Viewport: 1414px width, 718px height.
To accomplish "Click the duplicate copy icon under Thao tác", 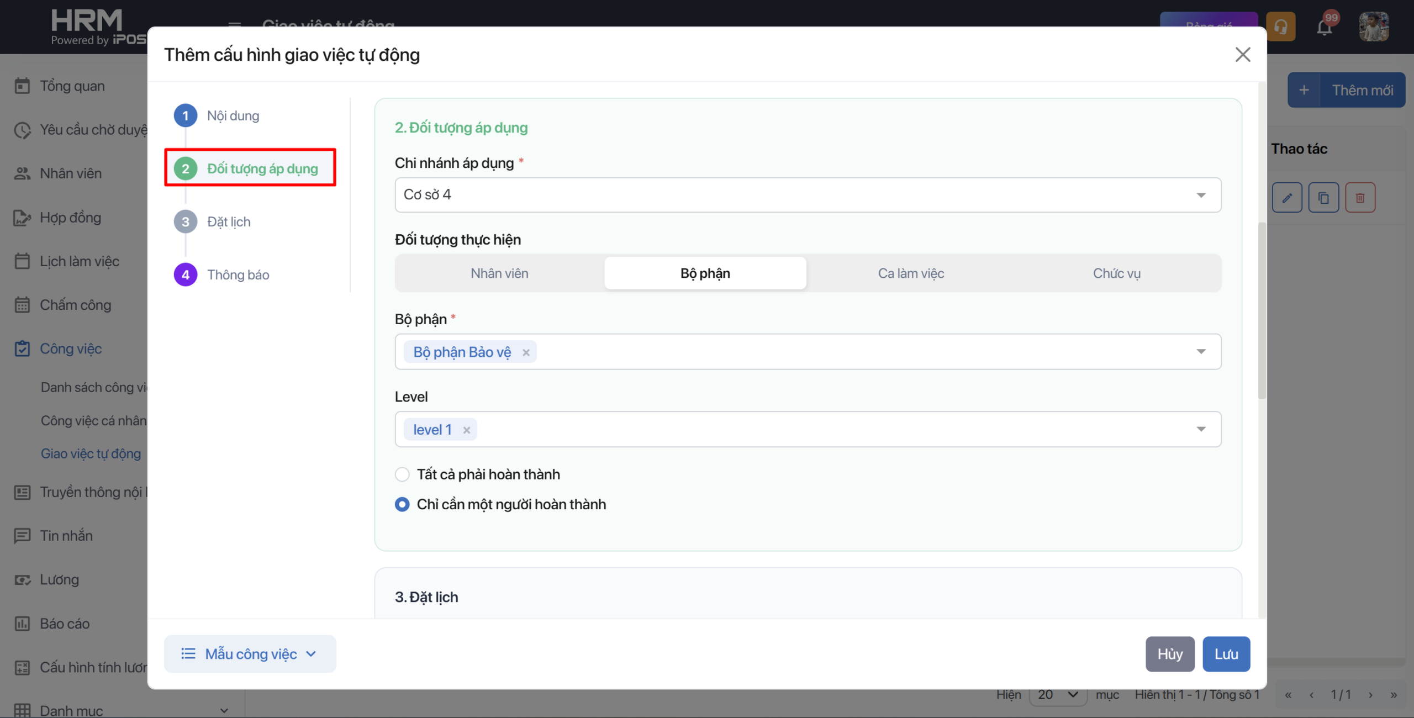I will [x=1323, y=198].
